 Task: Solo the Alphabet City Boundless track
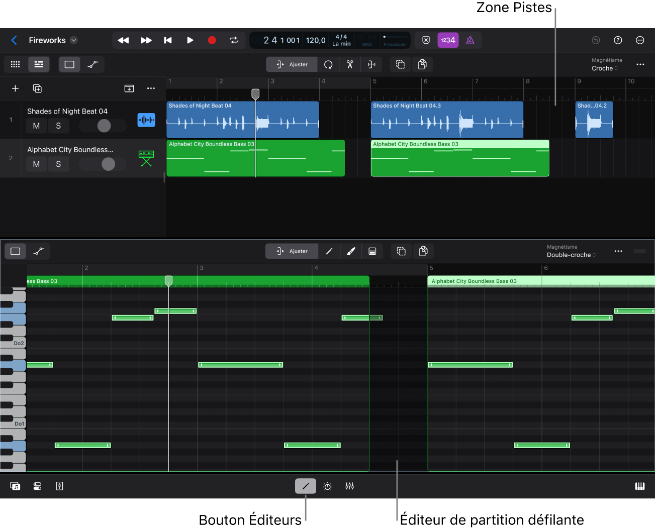click(x=58, y=164)
